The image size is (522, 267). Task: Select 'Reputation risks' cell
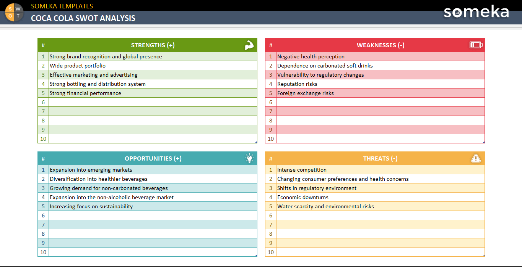381,84
